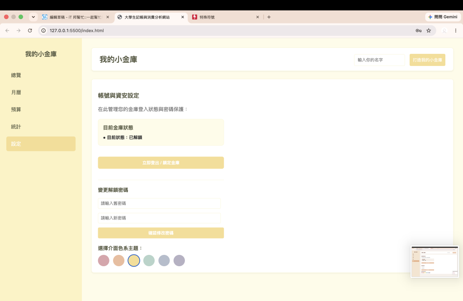Open 月曆 in sidebar
Viewport: 463px width, 301px height.
(41, 92)
